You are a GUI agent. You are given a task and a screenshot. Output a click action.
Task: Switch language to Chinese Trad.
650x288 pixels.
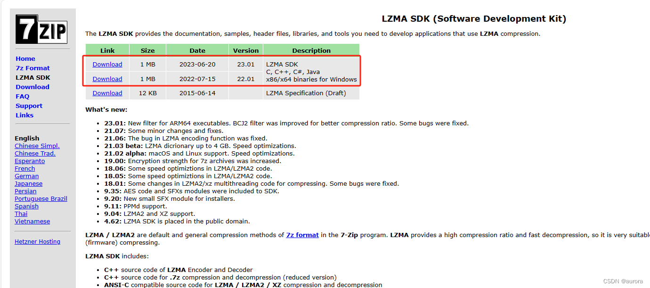point(35,153)
